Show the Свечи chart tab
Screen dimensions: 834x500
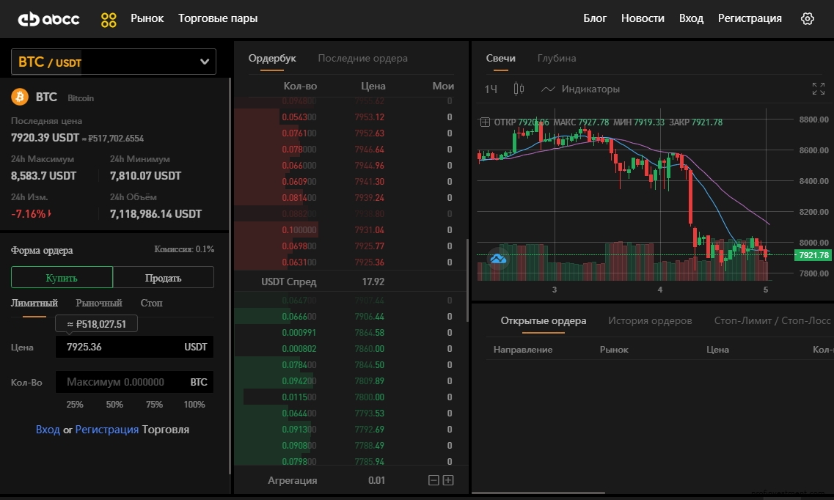(500, 59)
